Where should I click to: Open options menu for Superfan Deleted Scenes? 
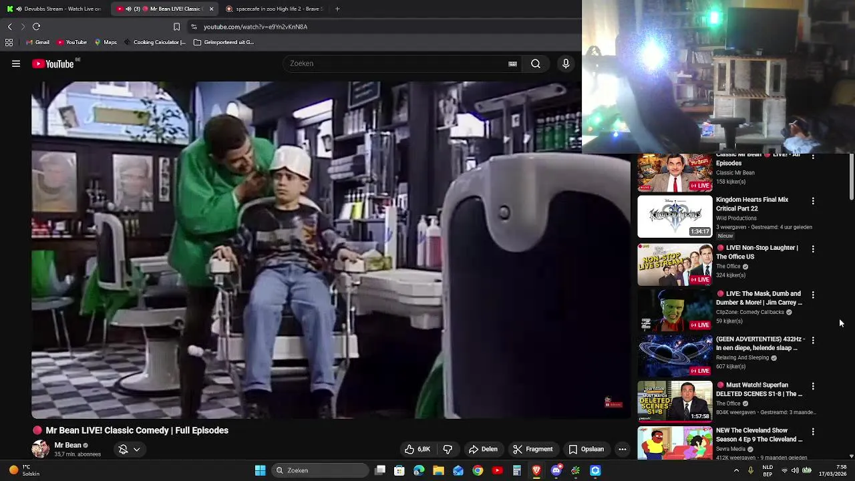click(x=813, y=386)
